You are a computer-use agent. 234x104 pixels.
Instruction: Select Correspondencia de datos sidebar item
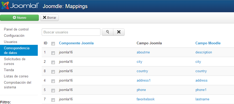[x=19, y=50]
